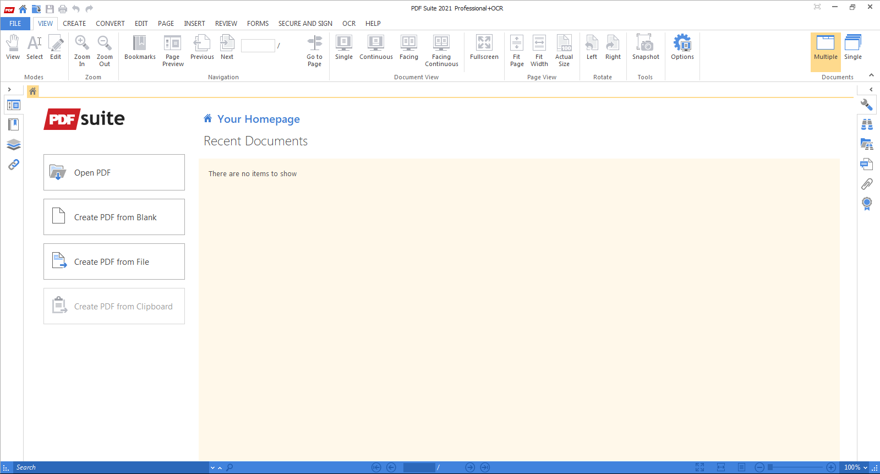Switch to the CONVERT ribbon tab
This screenshot has width=880, height=474.
pos(110,24)
